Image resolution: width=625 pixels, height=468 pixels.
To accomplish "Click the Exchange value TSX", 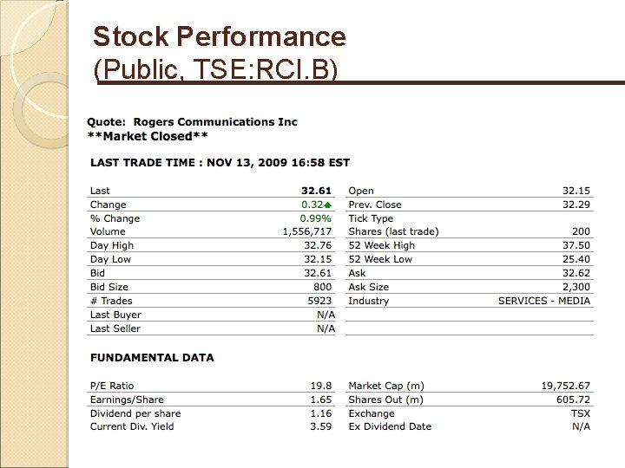I will point(581,413).
